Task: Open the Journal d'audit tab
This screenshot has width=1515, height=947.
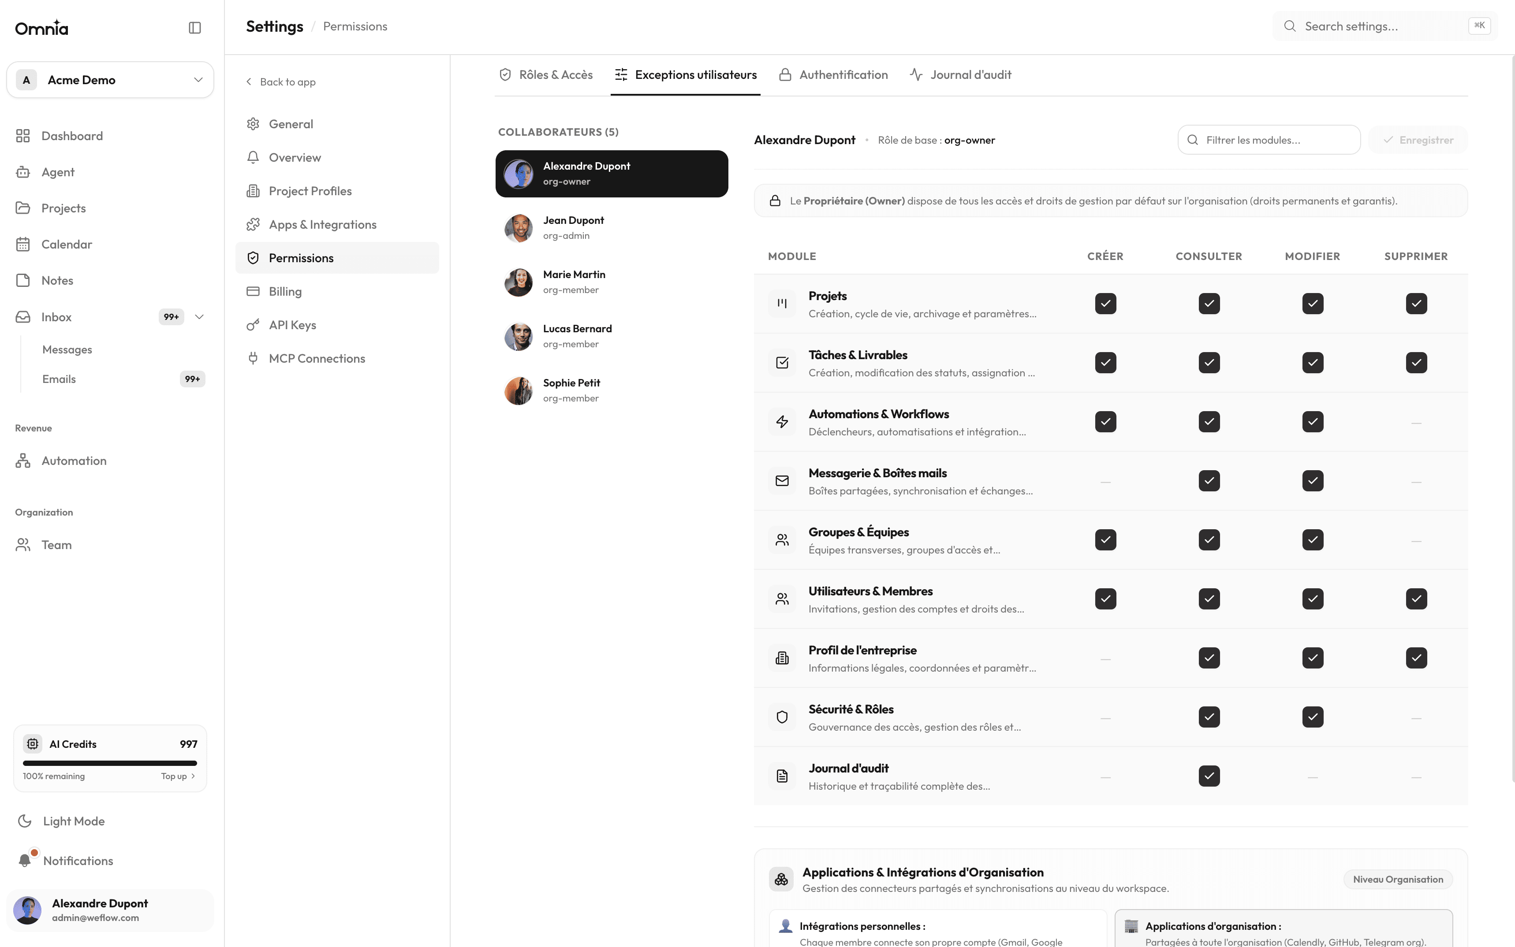Action: tap(960, 75)
